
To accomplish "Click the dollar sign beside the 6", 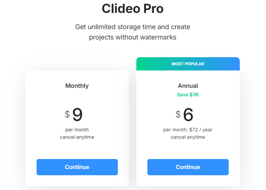I will coord(178,114).
